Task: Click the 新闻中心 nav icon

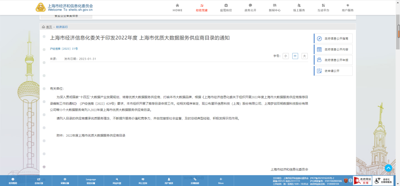Action: click(x=274, y=5)
